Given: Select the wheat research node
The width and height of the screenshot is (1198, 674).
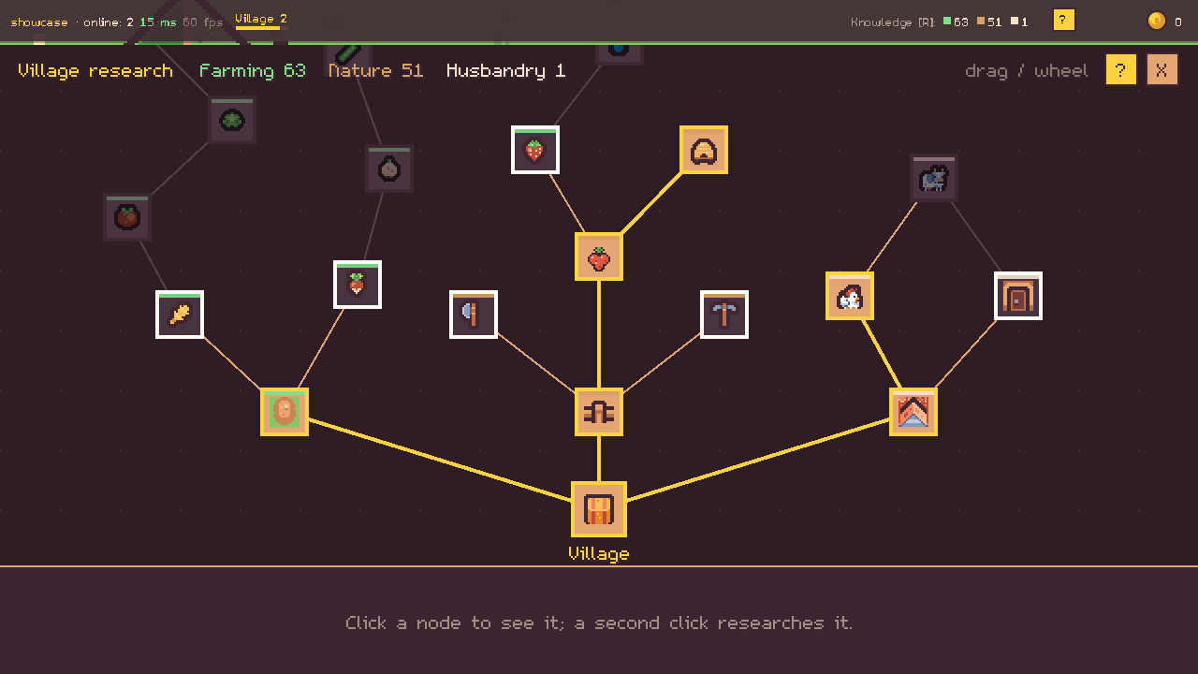Looking at the screenshot, I should 180,315.
